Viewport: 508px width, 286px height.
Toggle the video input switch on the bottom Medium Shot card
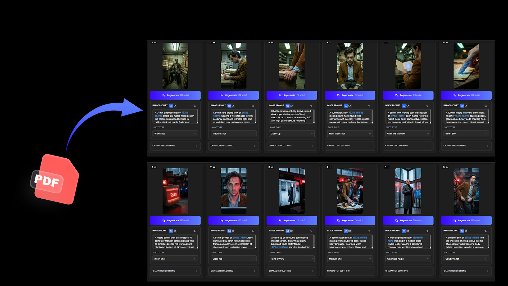(350, 231)
